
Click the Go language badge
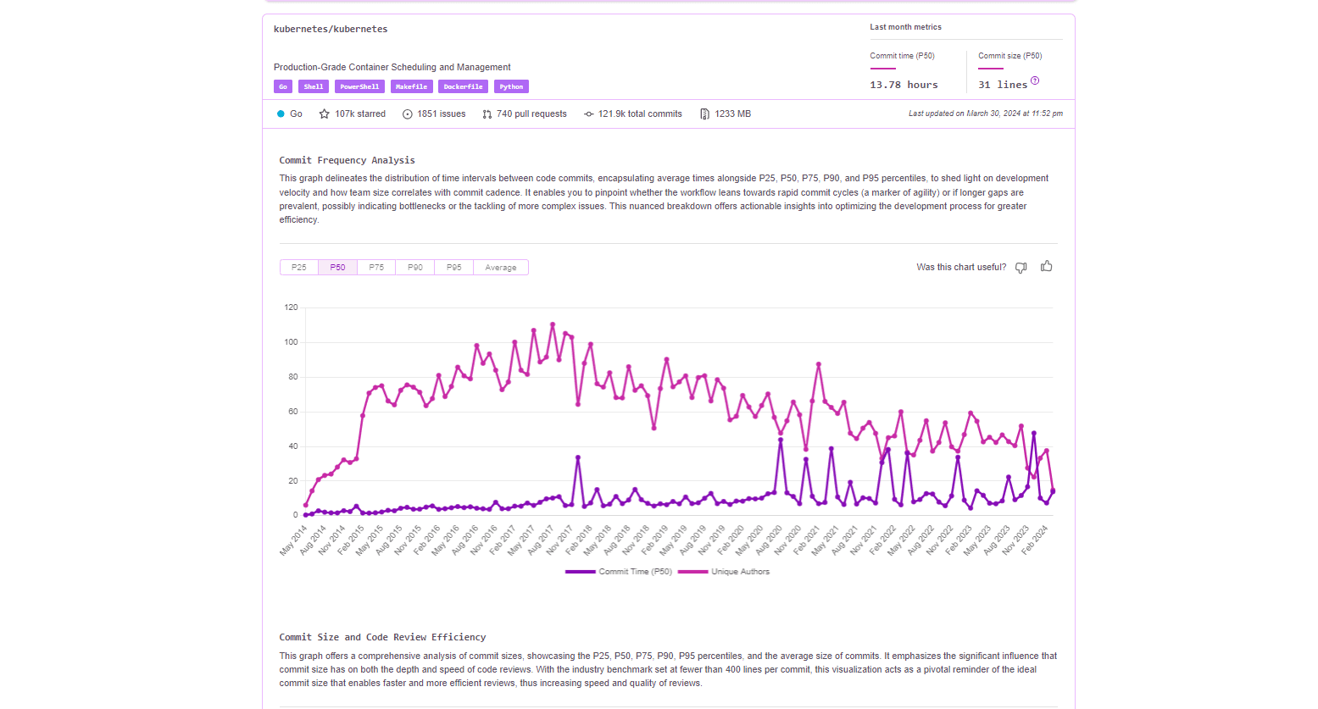point(282,86)
